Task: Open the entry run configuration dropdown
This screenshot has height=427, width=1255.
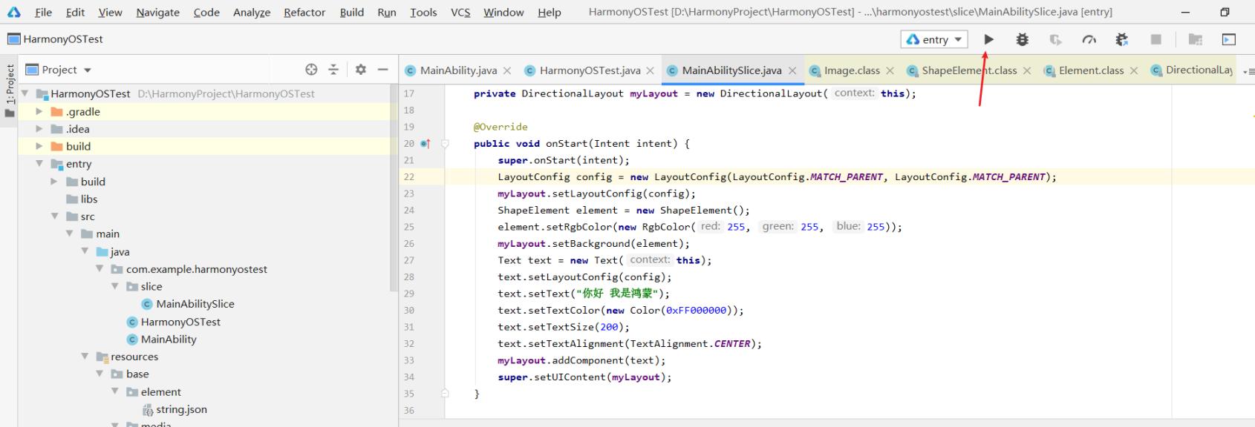Action: [x=934, y=39]
